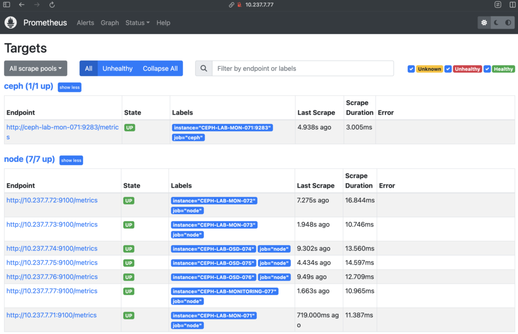Click the 10.237.7.77 address bar
This screenshot has height=334, width=518.
(x=259, y=5)
